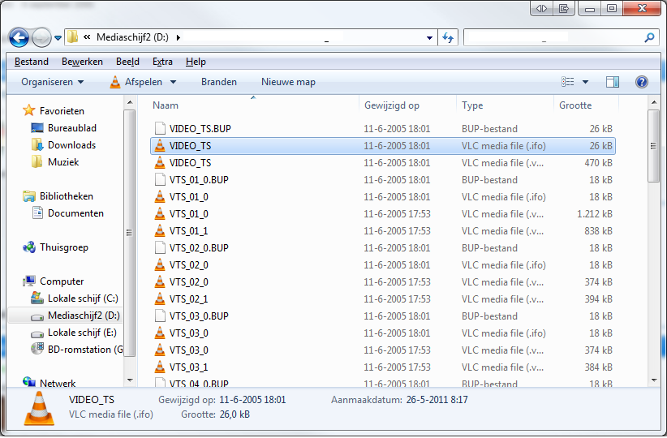Open the BD-romstation drive
Image resolution: width=667 pixels, height=438 pixels.
pos(85,349)
